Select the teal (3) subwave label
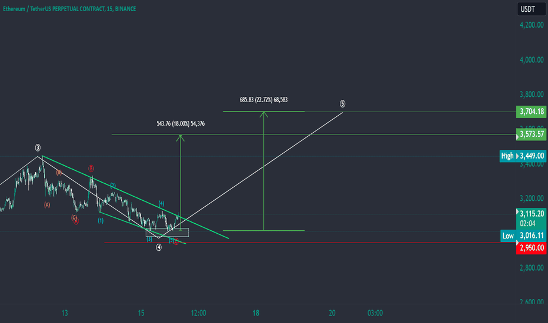Image resolution: width=548 pixels, height=323 pixels. pyautogui.click(x=149, y=239)
